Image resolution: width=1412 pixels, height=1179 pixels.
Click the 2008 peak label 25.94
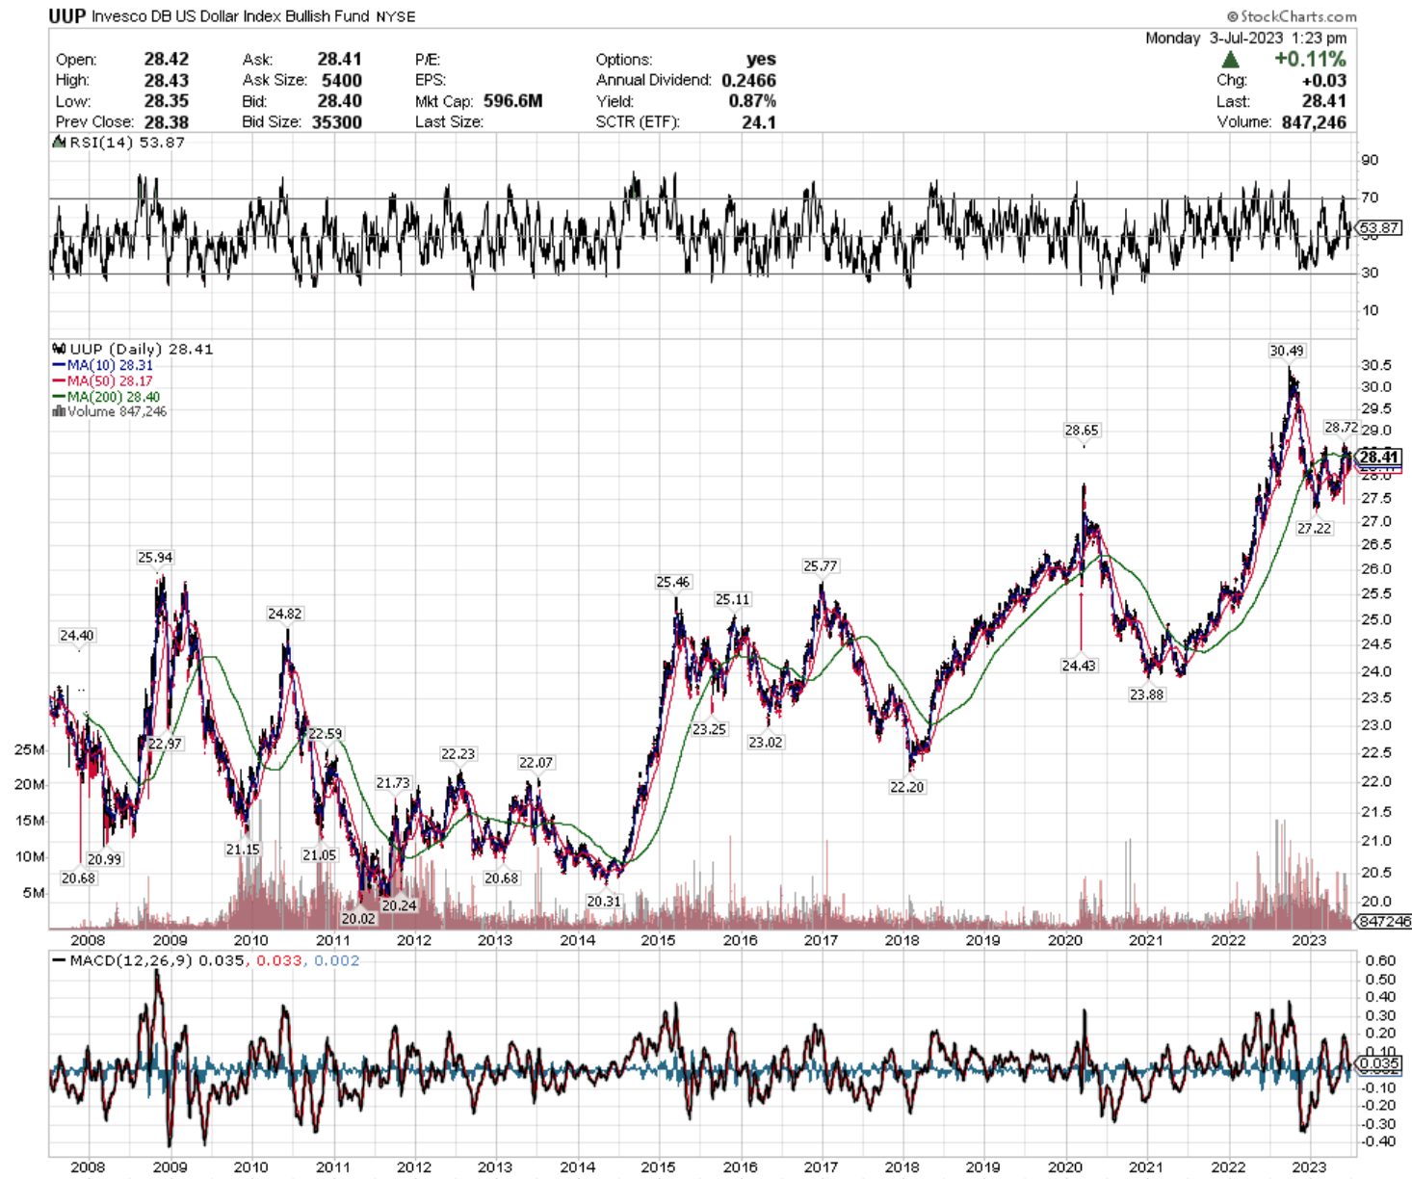(155, 557)
